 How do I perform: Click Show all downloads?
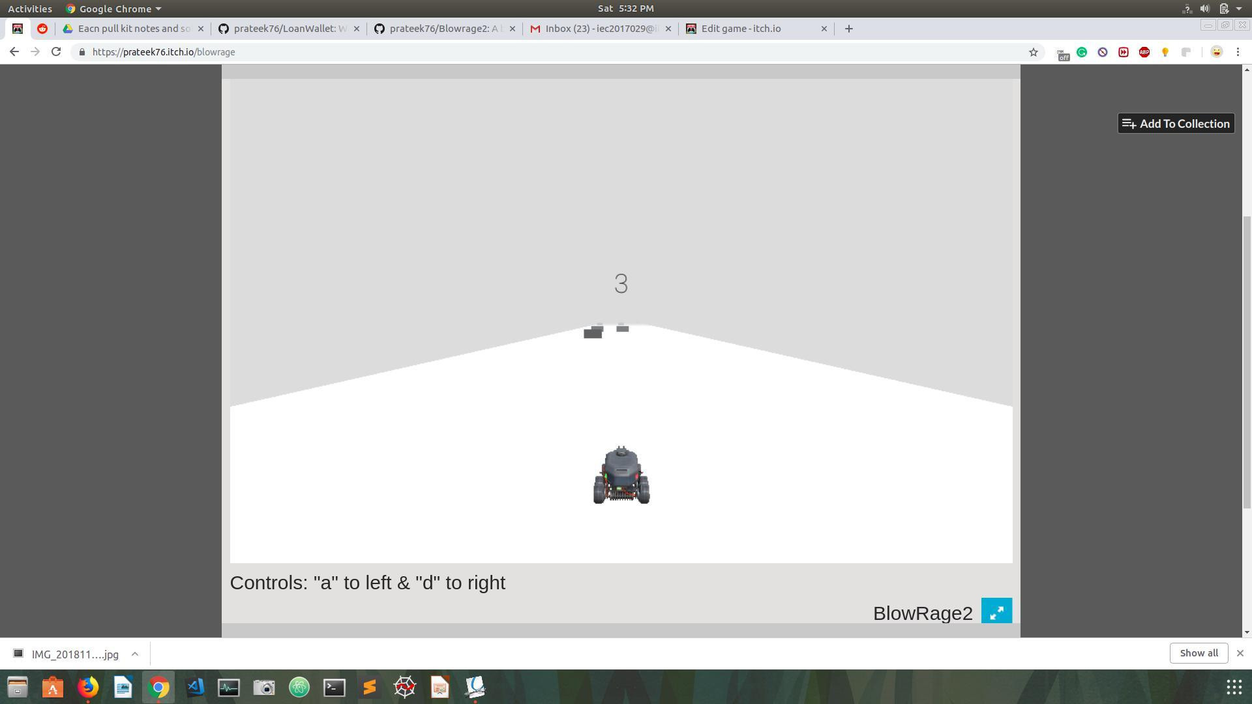pyautogui.click(x=1199, y=653)
